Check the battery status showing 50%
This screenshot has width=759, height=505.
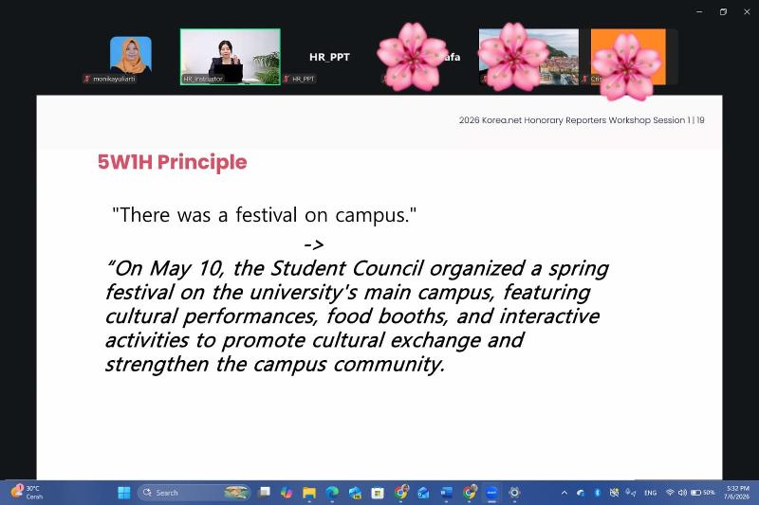[703, 493]
